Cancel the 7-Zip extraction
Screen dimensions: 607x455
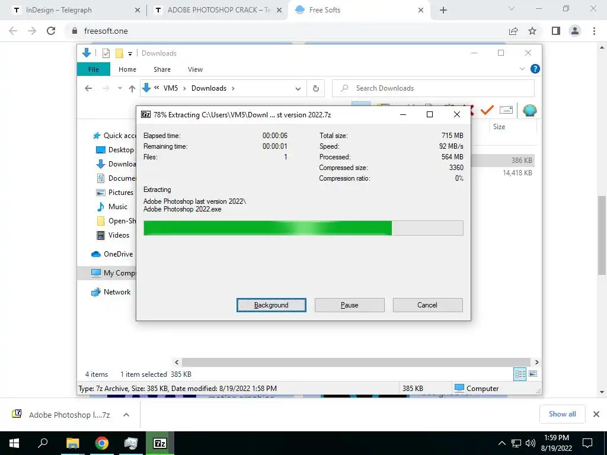click(x=427, y=305)
